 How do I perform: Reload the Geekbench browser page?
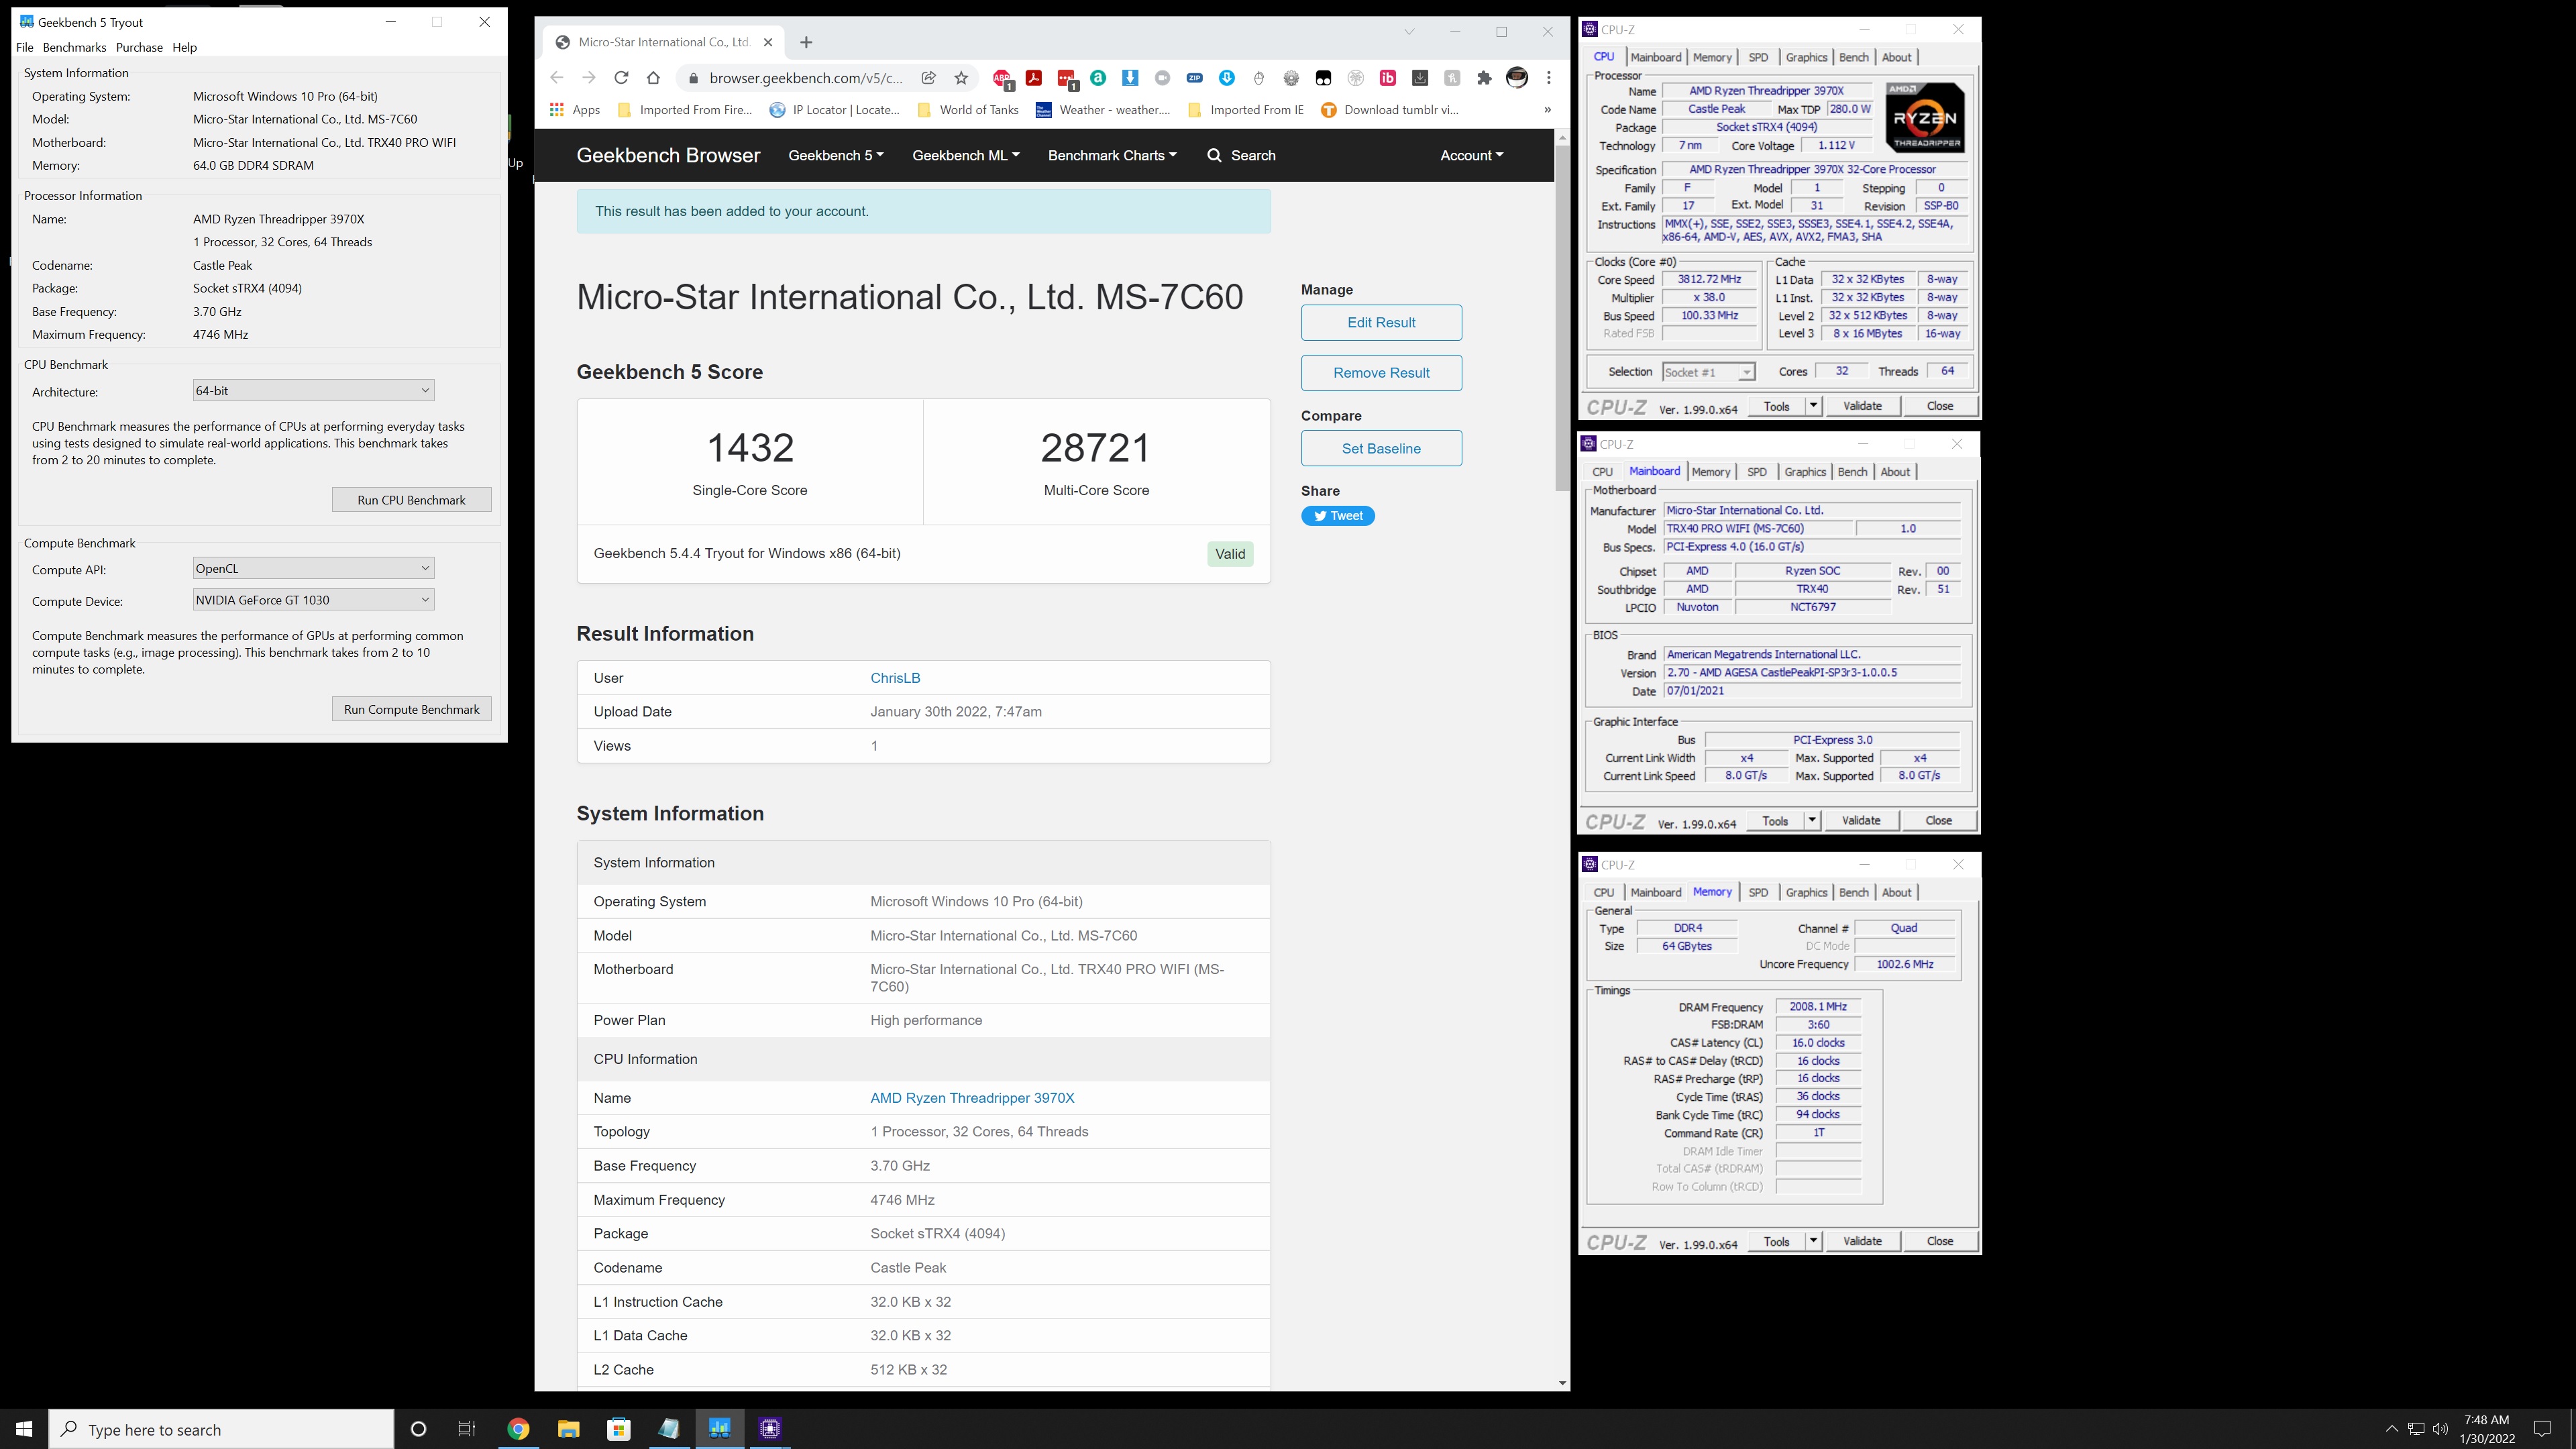point(621,78)
